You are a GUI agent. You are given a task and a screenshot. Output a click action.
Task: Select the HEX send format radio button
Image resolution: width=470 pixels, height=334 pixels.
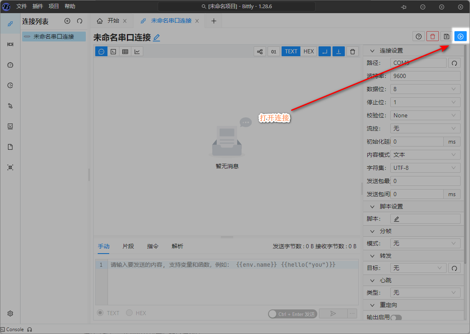coord(129,313)
